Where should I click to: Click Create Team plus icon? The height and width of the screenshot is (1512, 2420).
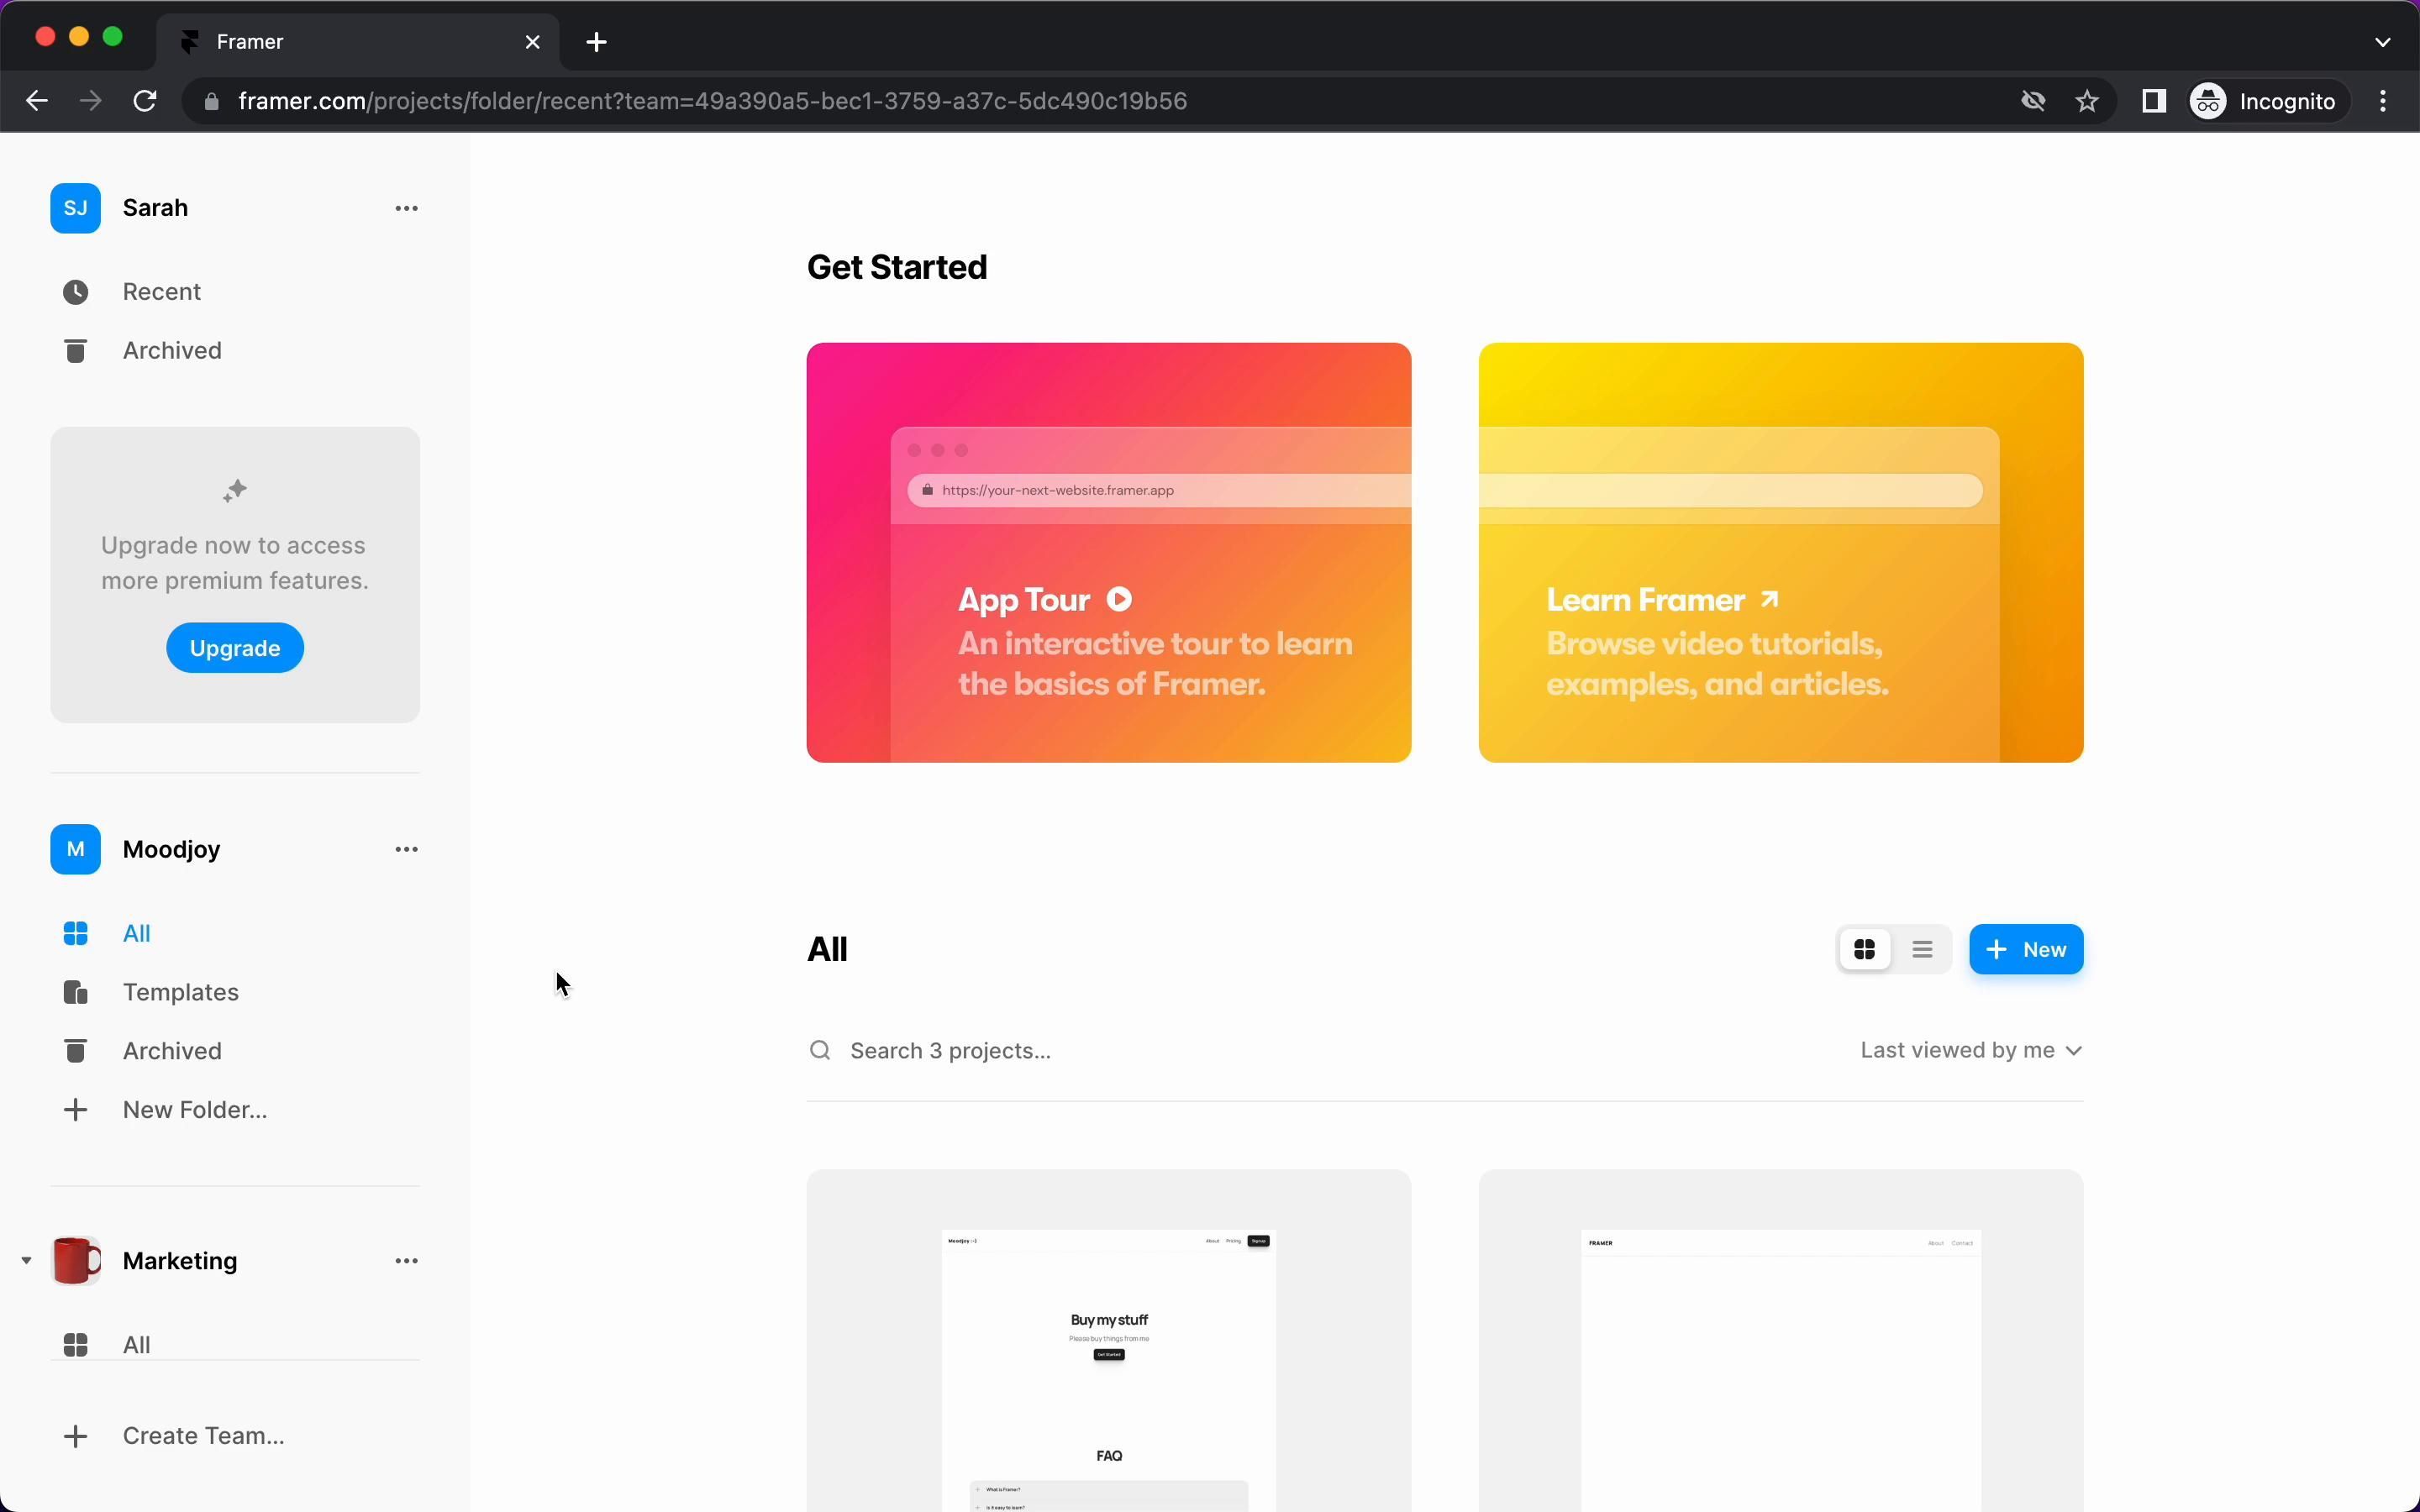point(75,1436)
